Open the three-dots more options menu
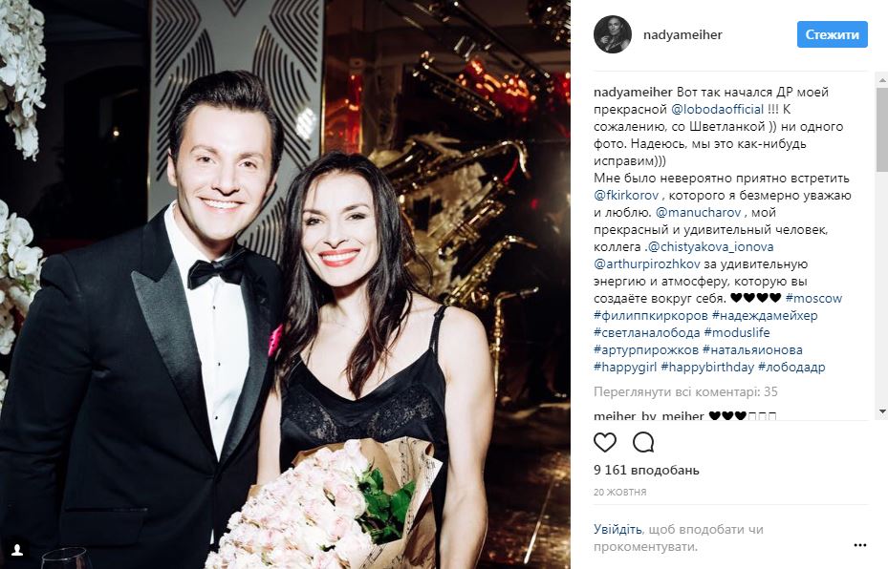 [859, 545]
